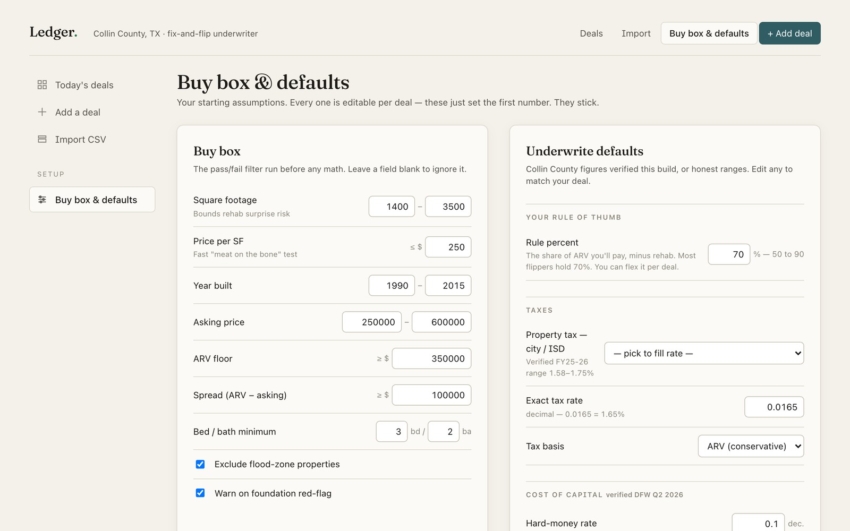This screenshot has width=850, height=531.
Task: Click the + Add deal button
Action: tap(789, 33)
